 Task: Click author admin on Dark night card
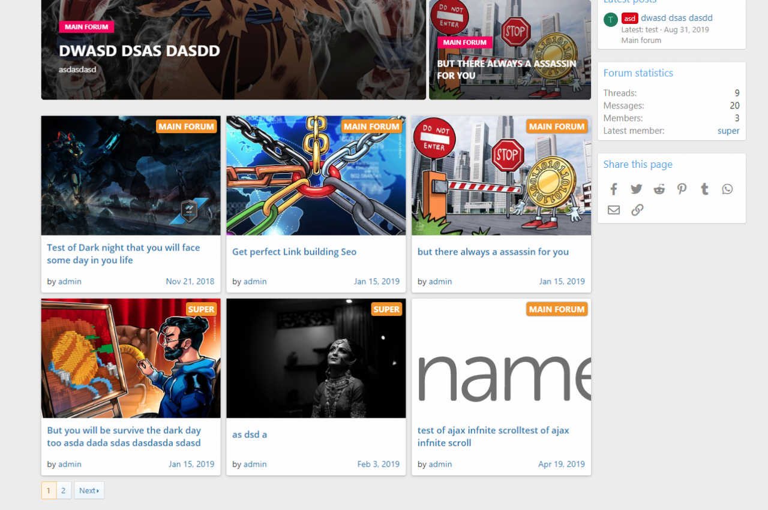click(70, 281)
